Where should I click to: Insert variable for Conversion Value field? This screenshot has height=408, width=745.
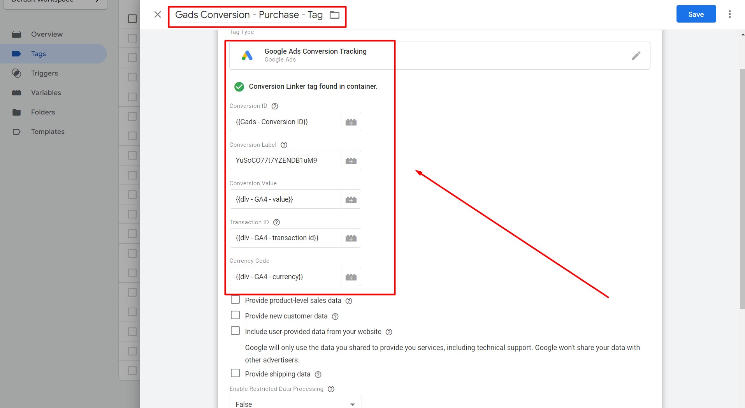pyautogui.click(x=351, y=199)
